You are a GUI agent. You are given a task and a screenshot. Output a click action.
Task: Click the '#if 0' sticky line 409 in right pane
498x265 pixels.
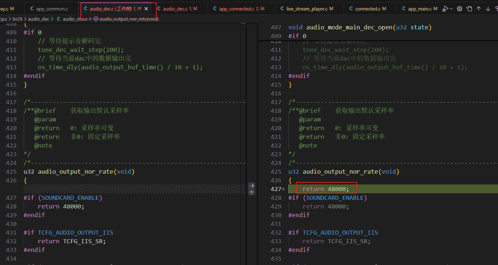(x=297, y=36)
